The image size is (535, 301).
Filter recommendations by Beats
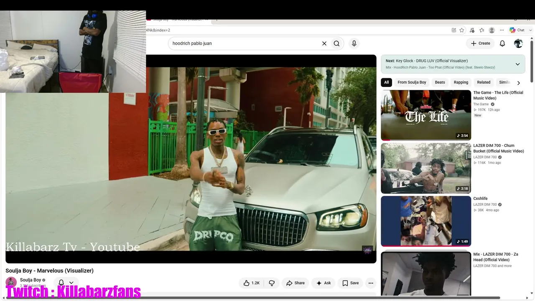440,82
